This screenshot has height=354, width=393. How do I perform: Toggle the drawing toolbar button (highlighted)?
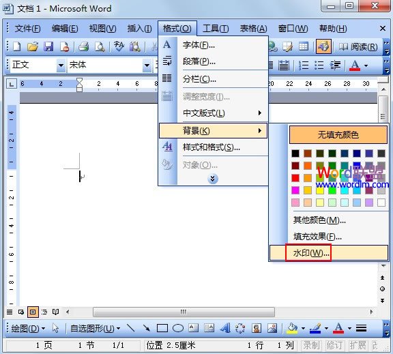323,46
